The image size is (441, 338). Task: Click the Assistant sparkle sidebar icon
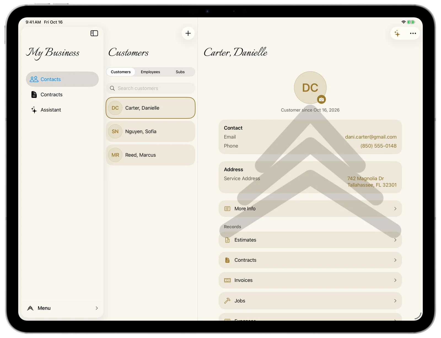tap(34, 110)
